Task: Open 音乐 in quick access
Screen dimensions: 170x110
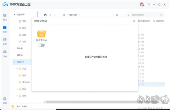Action: [x=23, y=42]
